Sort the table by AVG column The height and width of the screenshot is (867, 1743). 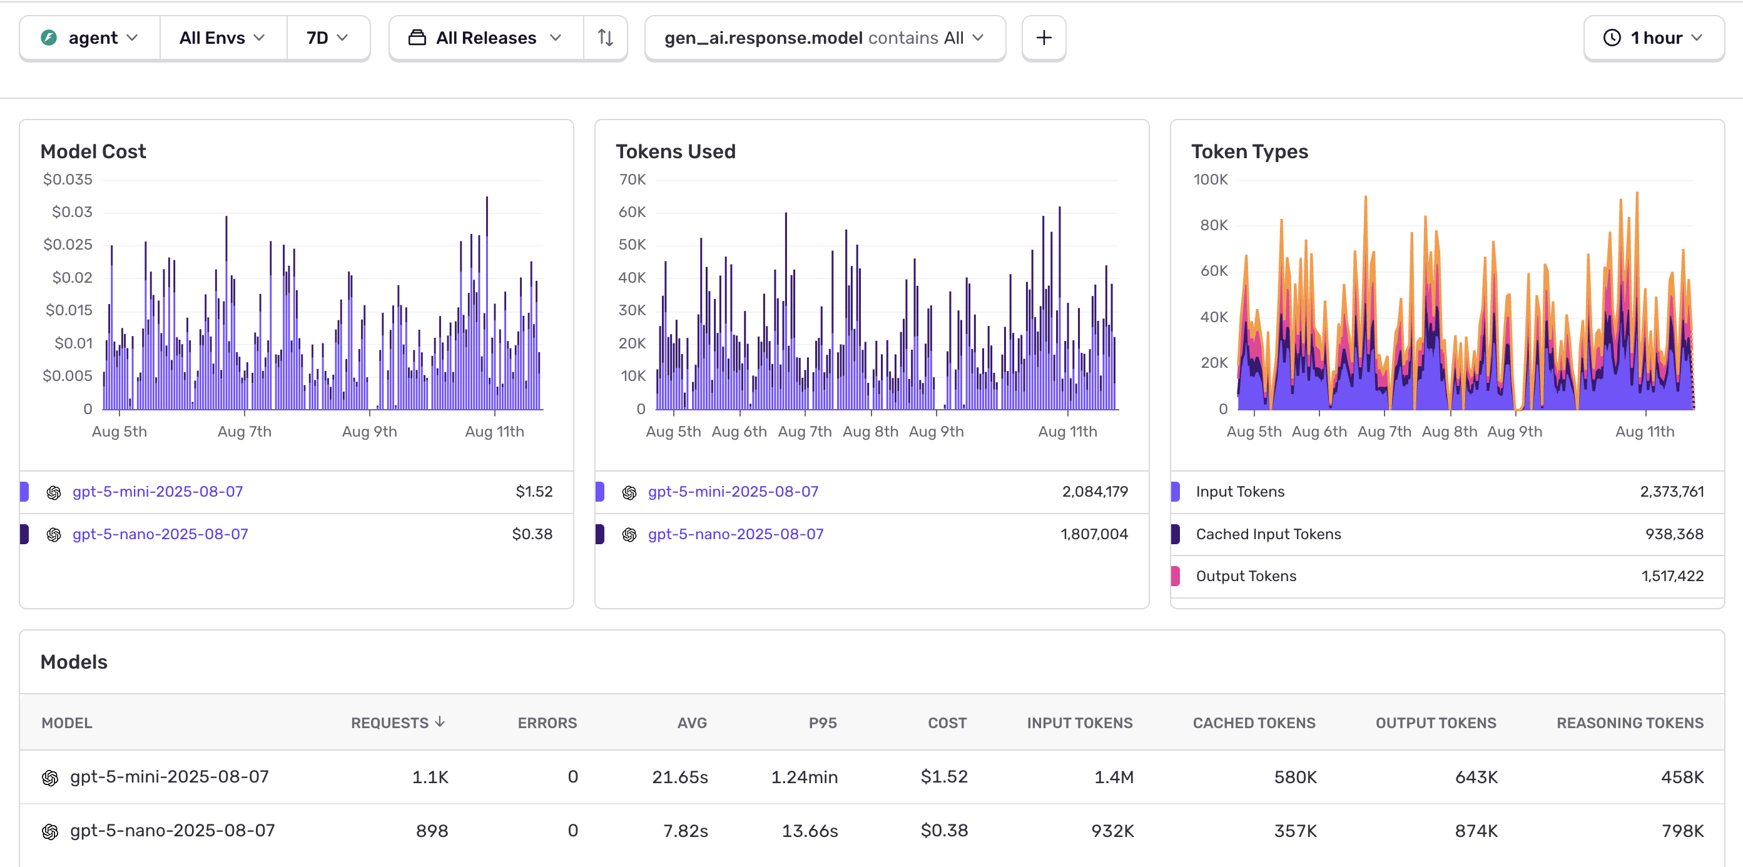click(x=692, y=723)
